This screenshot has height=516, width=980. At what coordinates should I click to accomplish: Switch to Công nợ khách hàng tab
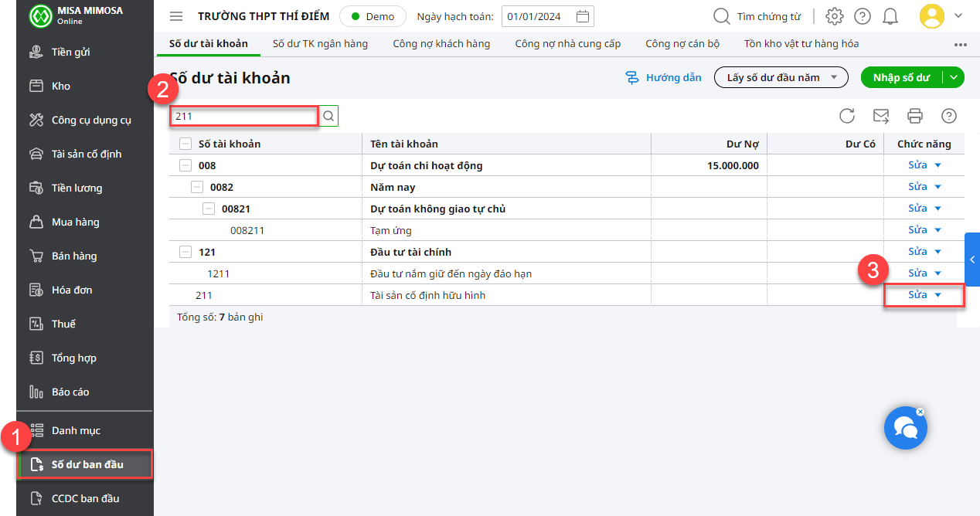click(x=441, y=43)
